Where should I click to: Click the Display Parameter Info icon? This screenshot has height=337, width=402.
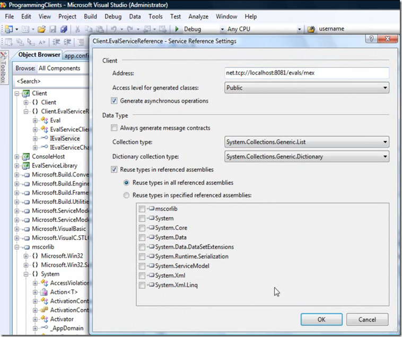[20, 42]
